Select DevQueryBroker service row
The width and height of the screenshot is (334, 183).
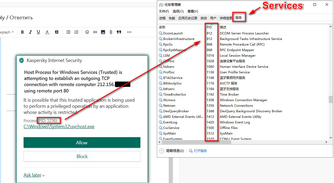[x=243, y=111]
